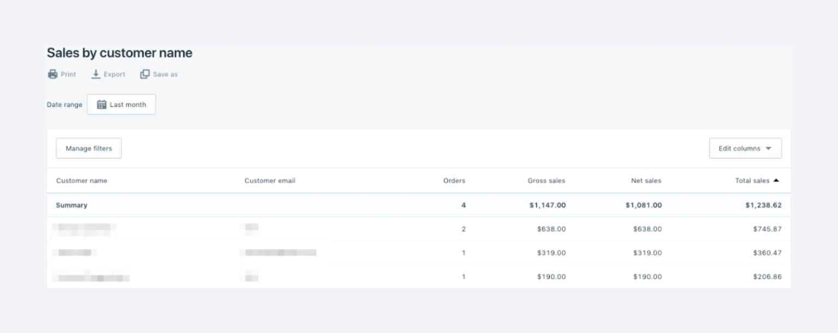Click the Print icon

tap(52, 74)
